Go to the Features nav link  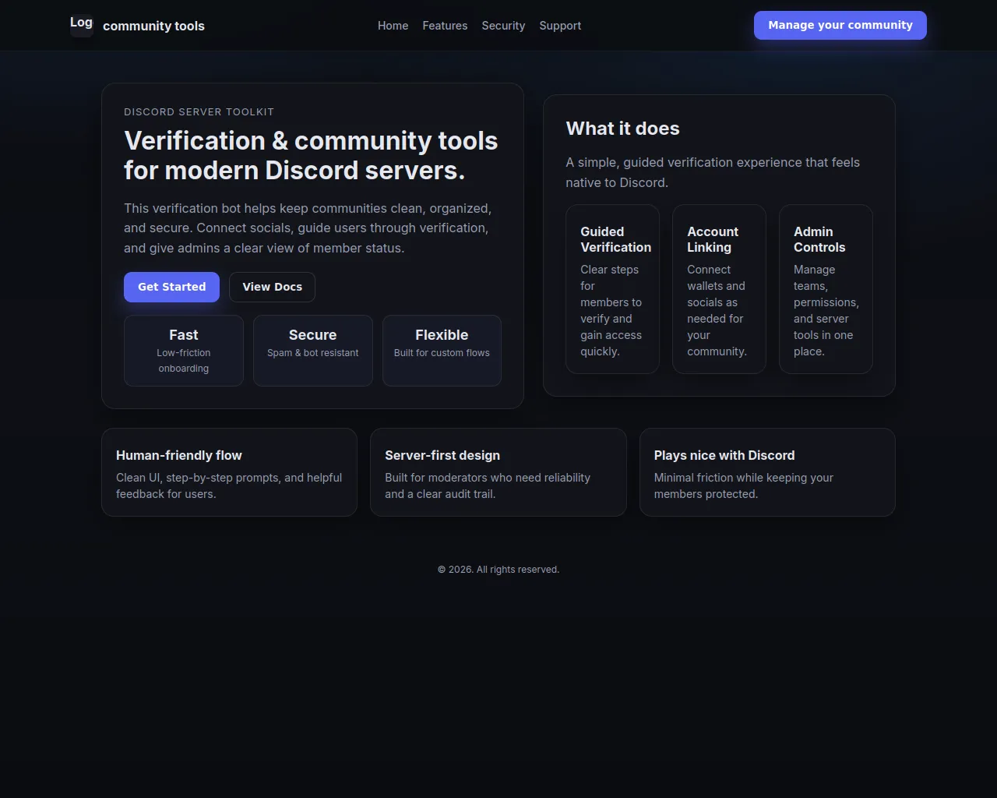coord(445,26)
